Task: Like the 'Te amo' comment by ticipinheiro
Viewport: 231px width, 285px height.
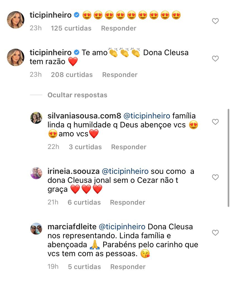Action: pyautogui.click(x=215, y=59)
